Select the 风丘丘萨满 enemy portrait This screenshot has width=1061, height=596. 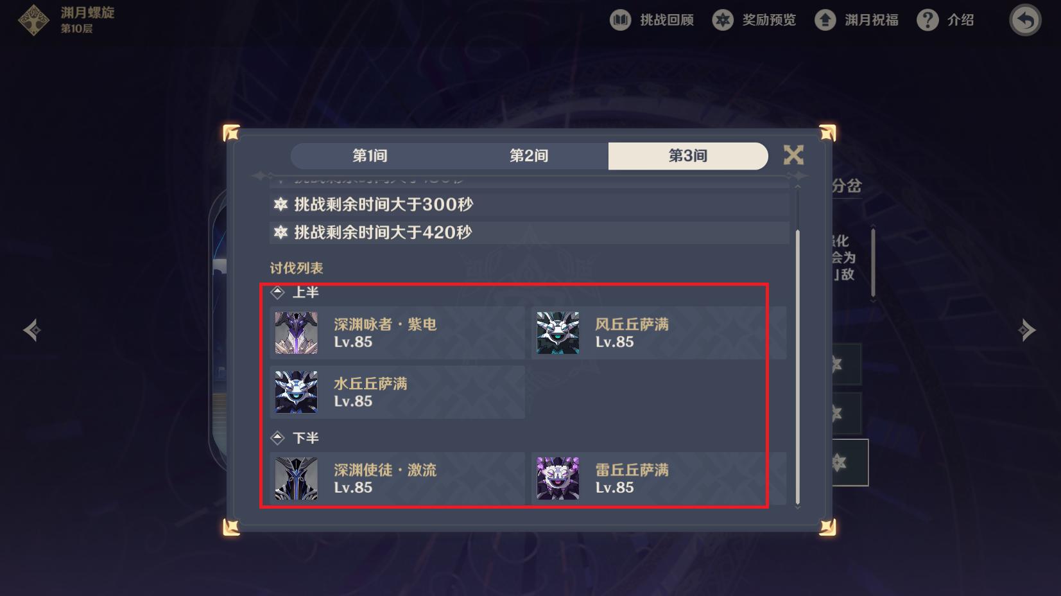pos(558,333)
